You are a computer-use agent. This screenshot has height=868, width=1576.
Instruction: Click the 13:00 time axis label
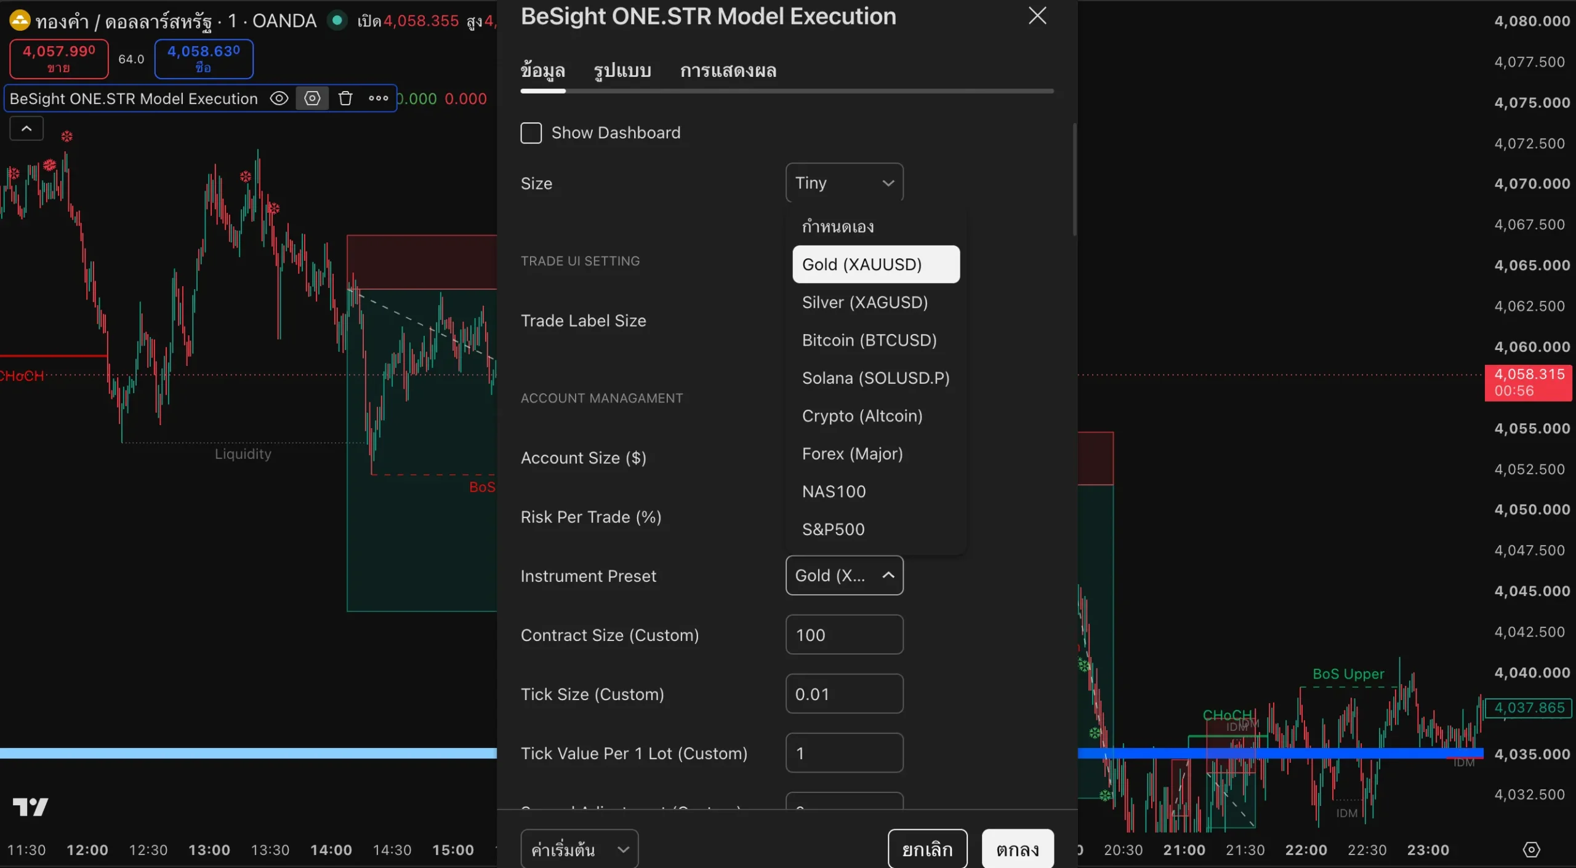click(209, 850)
